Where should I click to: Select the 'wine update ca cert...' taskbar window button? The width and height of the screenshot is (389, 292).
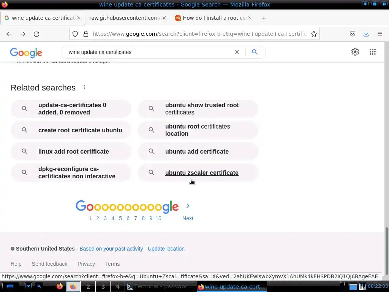232,287
